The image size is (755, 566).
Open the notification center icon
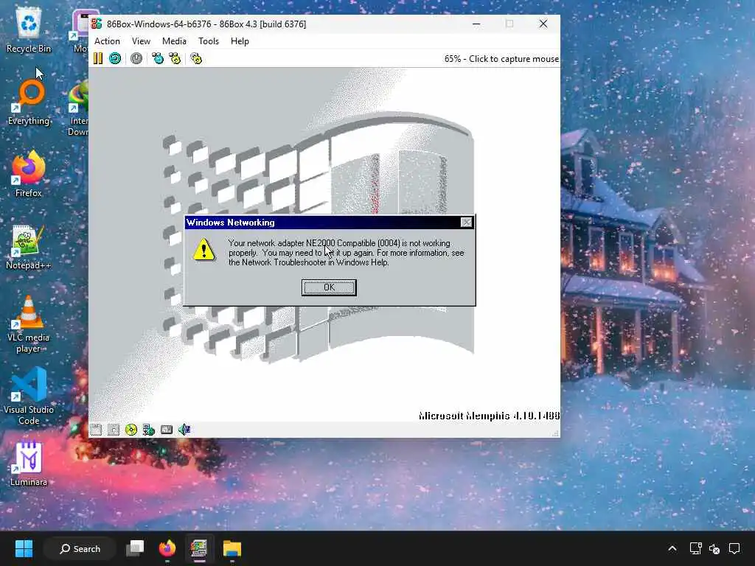[734, 548]
